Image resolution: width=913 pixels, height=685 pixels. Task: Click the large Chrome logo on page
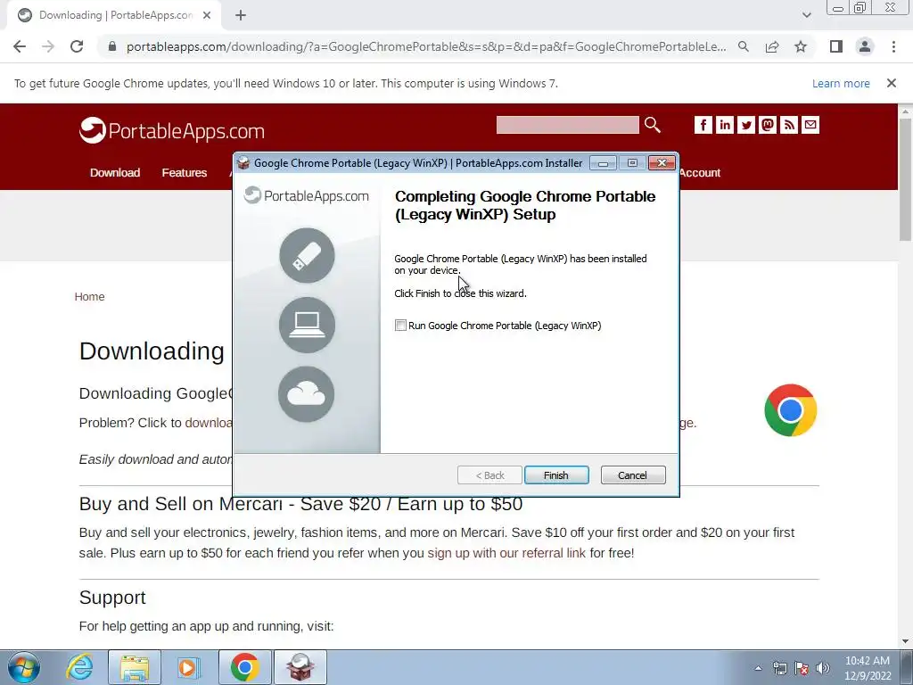(x=790, y=410)
